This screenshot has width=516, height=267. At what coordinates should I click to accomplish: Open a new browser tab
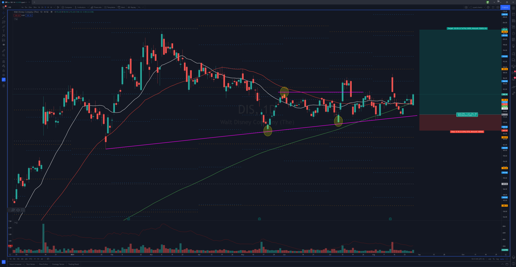(35, 2)
